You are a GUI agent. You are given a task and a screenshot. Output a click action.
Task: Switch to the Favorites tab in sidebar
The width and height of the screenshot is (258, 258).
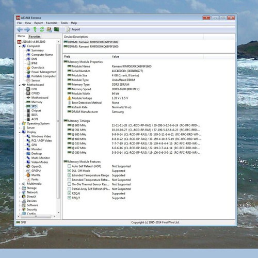pyautogui.click(x=35, y=37)
